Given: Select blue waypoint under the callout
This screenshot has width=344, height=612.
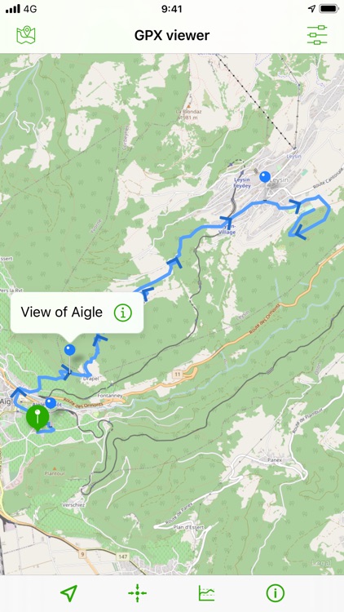Looking at the screenshot, I should click(x=70, y=350).
